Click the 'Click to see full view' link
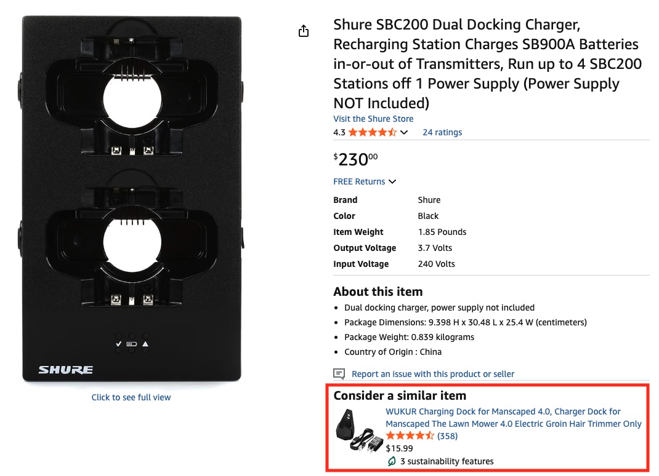Image resolution: width=659 pixels, height=476 pixels. (x=131, y=397)
